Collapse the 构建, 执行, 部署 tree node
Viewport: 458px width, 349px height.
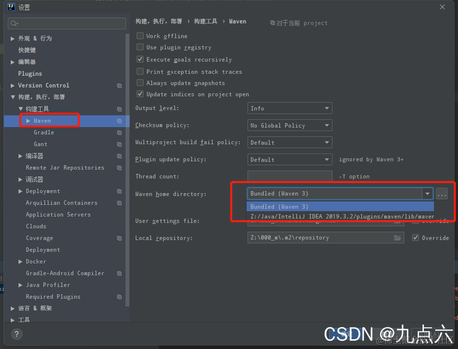click(x=13, y=97)
